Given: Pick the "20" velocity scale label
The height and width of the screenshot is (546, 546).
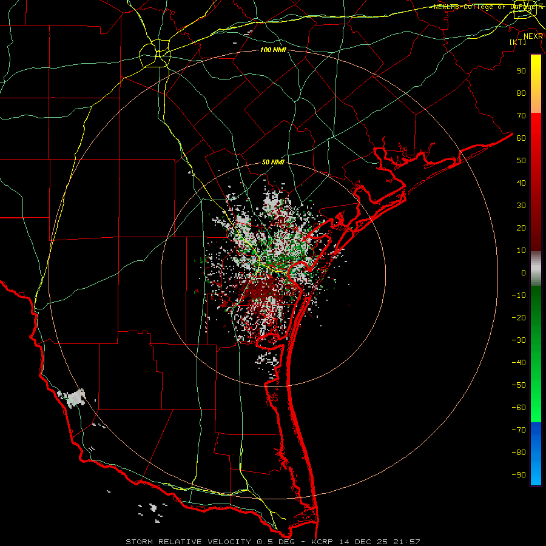Looking at the screenshot, I should point(521,227).
